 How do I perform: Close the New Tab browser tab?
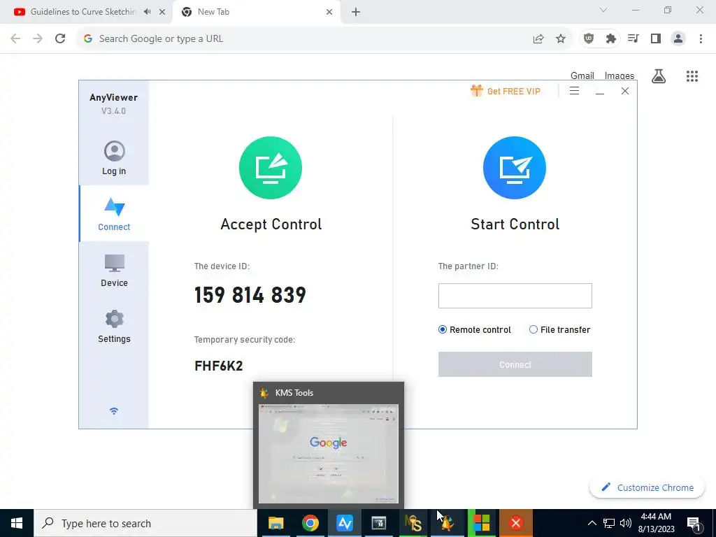click(x=329, y=12)
